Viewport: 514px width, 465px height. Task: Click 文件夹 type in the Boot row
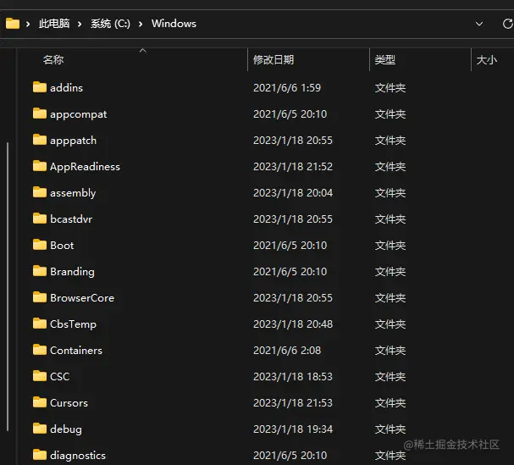pyautogui.click(x=390, y=246)
